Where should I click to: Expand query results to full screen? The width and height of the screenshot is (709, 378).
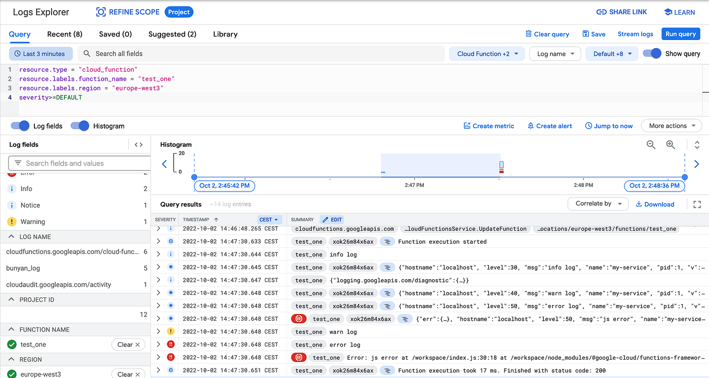[697, 204]
